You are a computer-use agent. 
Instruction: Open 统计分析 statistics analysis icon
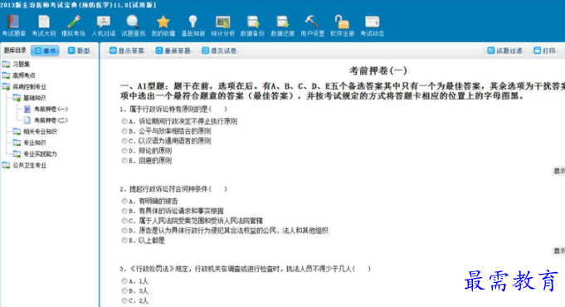222,26
